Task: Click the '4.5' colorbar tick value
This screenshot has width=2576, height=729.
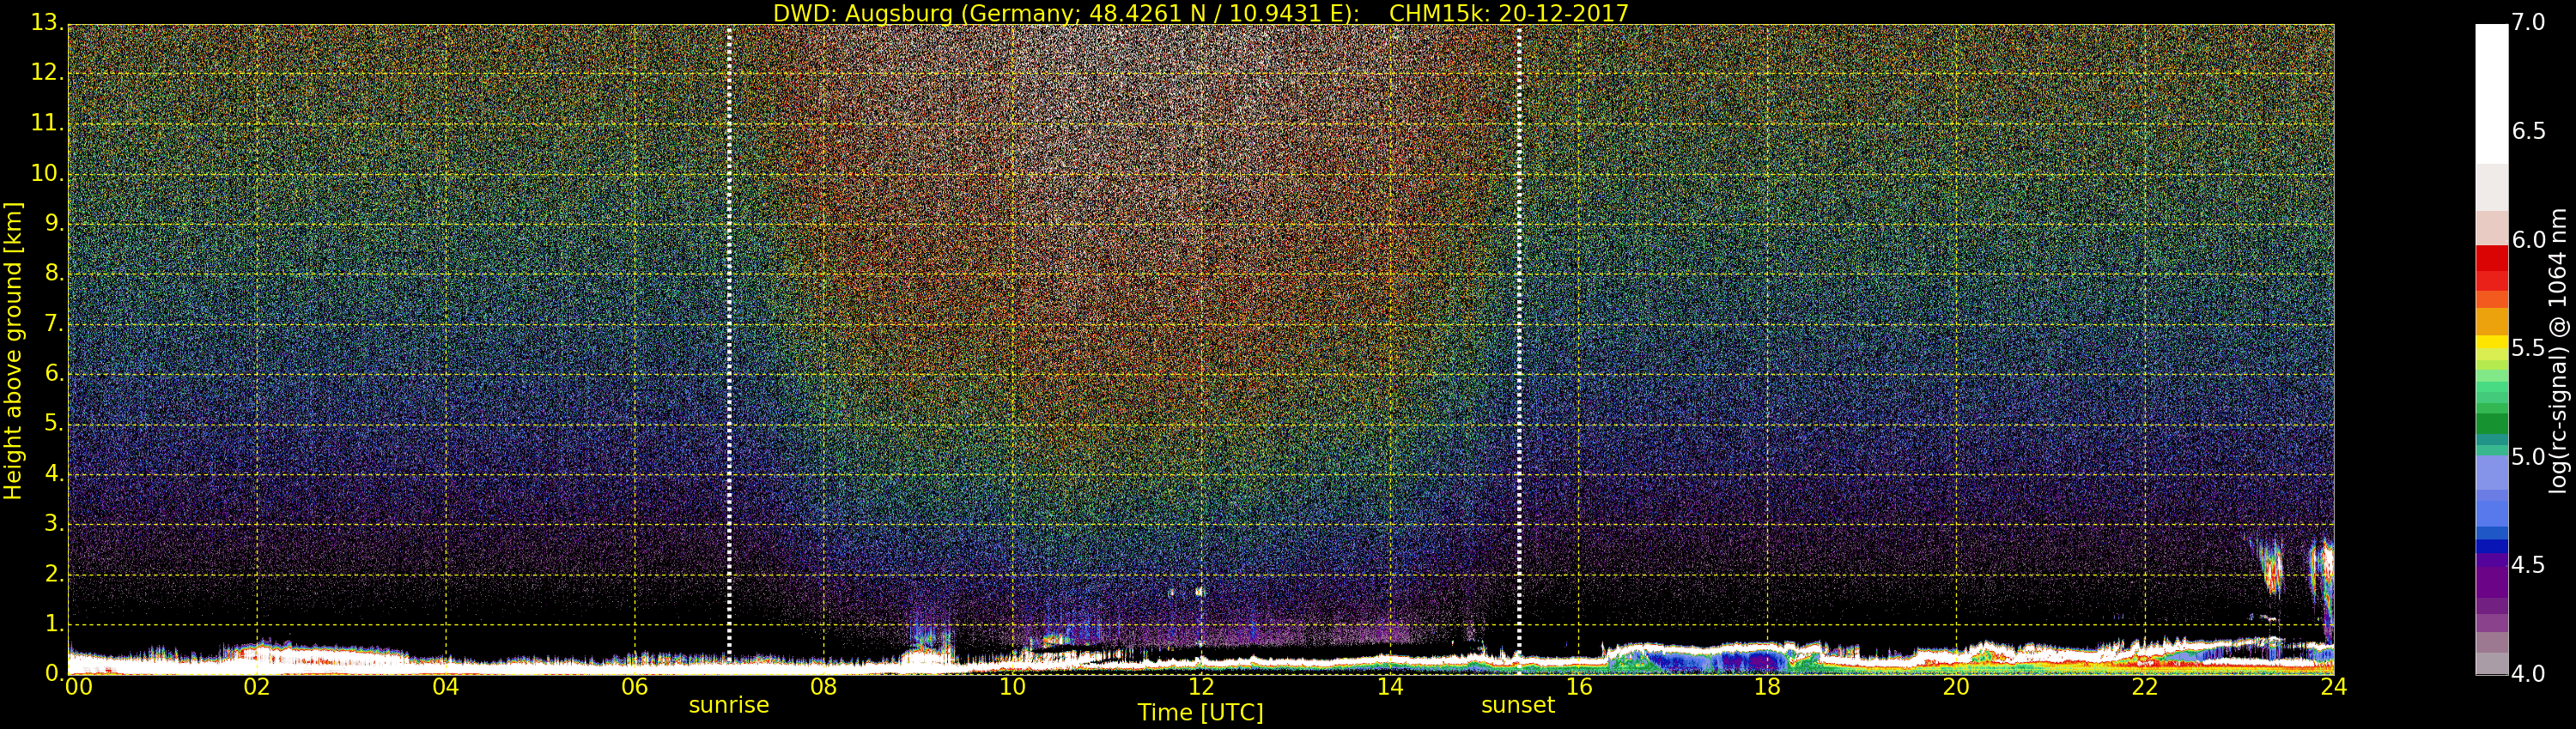Action: (x=2529, y=565)
